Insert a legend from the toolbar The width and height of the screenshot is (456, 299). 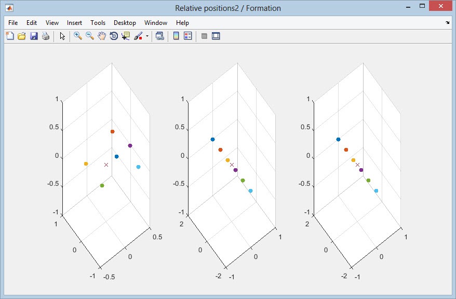coord(188,36)
